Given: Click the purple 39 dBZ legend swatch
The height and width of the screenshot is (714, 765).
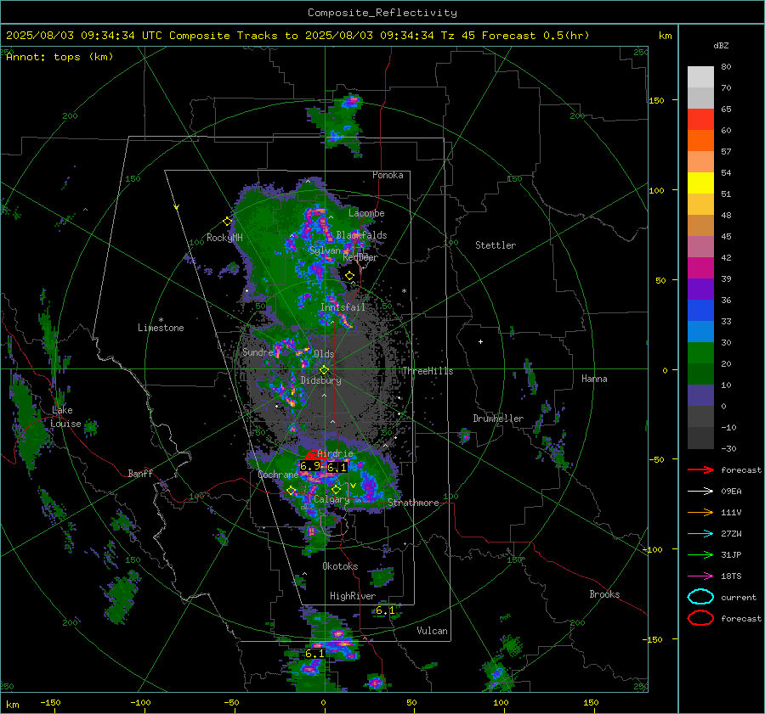Looking at the screenshot, I should [x=700, y=289].
